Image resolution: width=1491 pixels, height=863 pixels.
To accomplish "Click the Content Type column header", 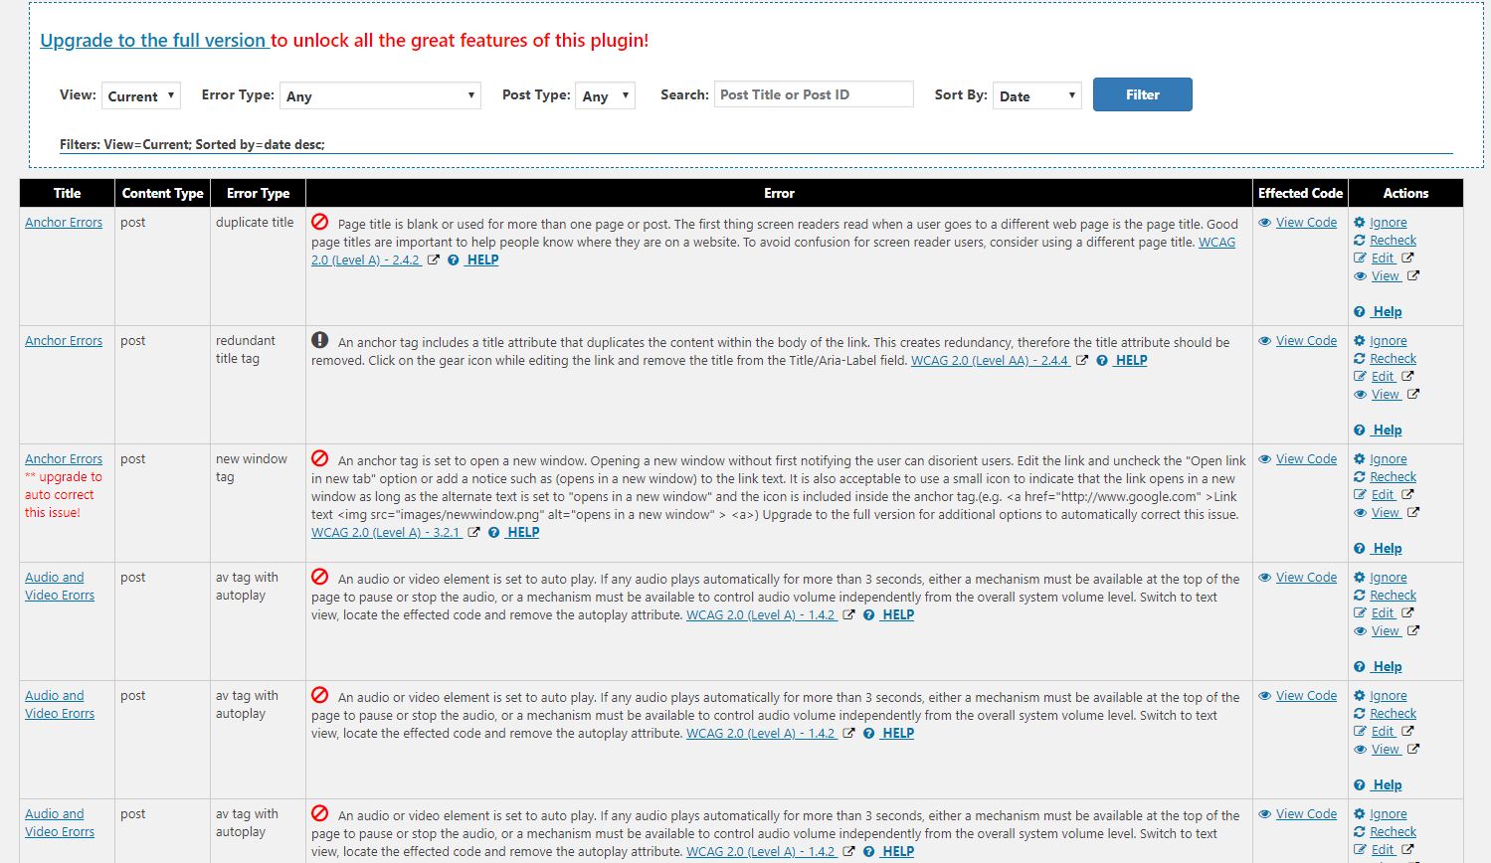I will coord(162,193).
